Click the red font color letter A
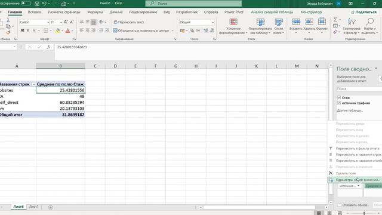Screen dimensions: 382x215 67,30
